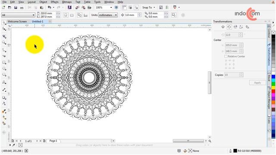
Task: Select the Ellipse tool in the toolbox
Action: (x=4, y=68)
